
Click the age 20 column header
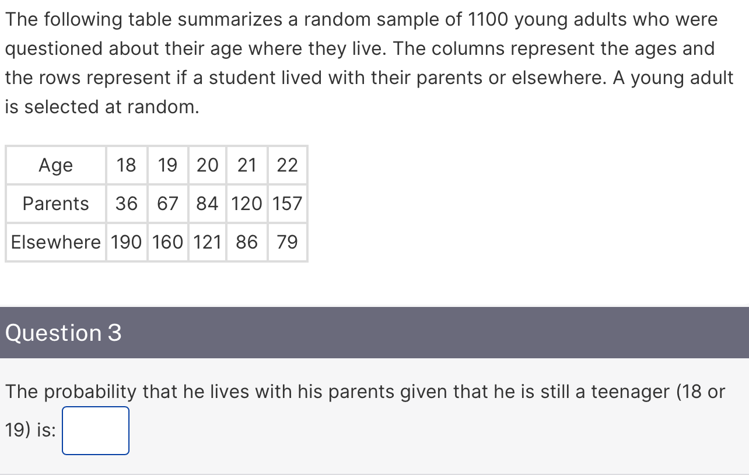coord(206,165)
